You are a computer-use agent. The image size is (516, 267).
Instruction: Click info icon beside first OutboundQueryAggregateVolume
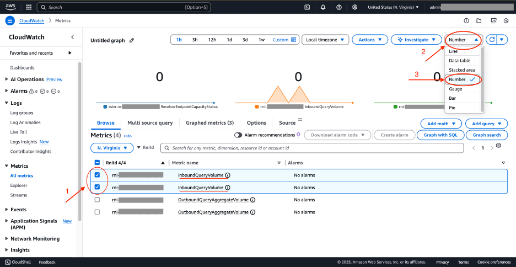pyautogui.click(x=252, y=200)
